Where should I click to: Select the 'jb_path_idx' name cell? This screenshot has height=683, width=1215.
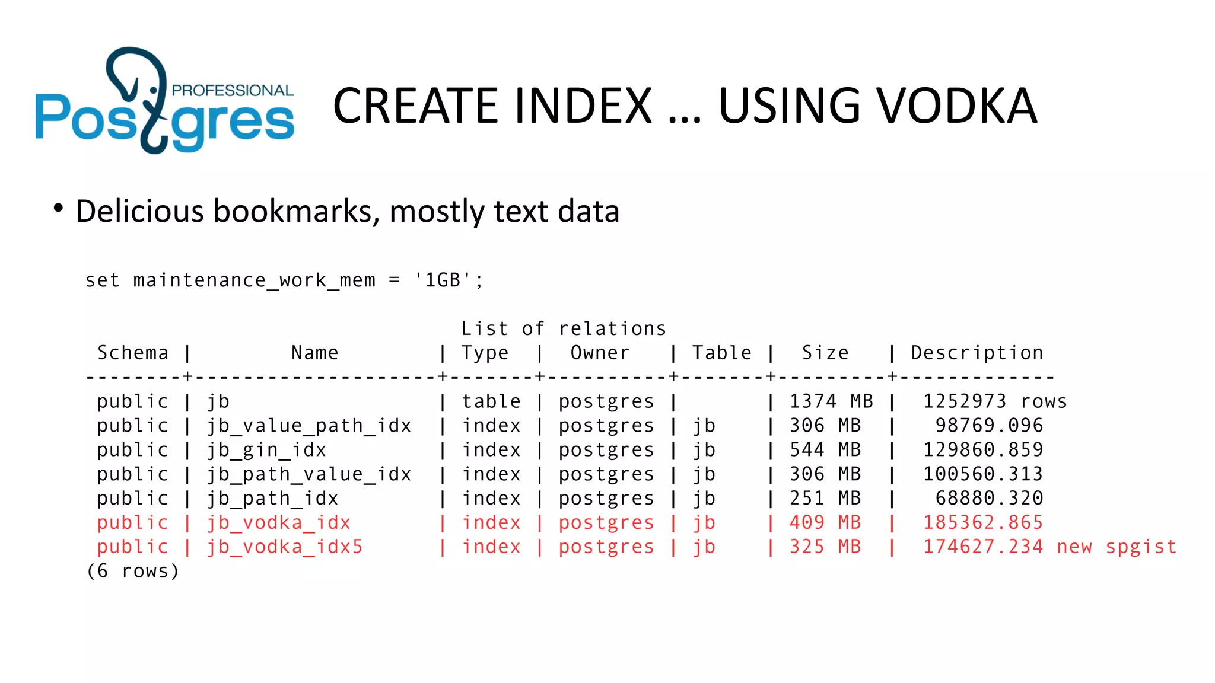[272, 499]
